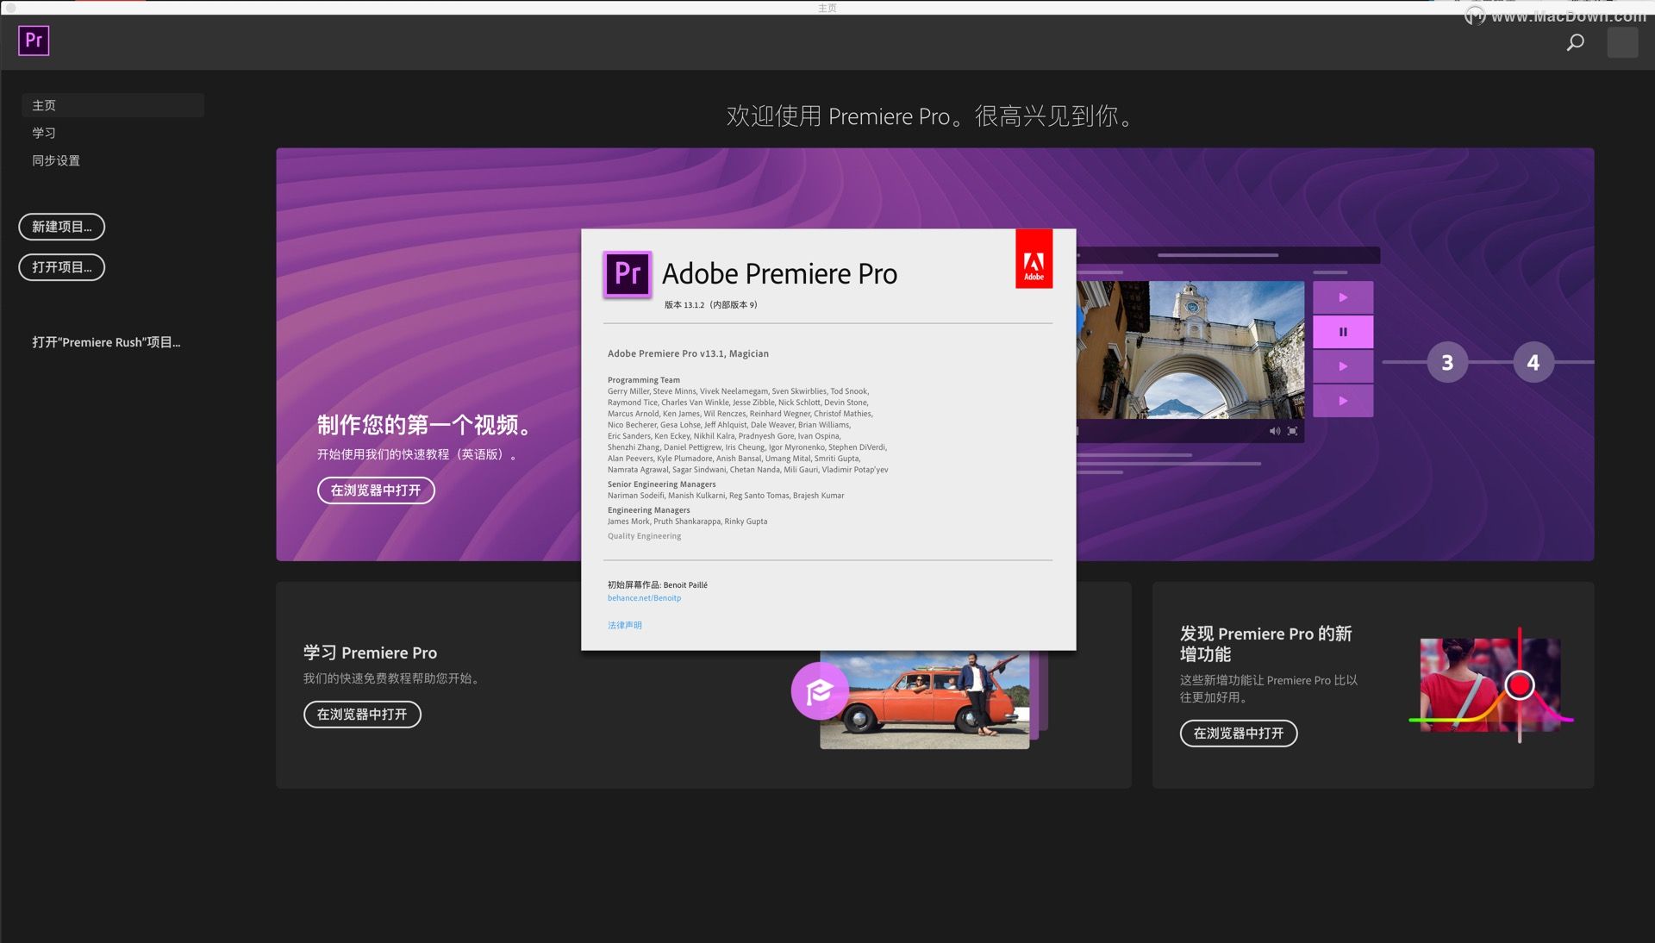Click the 制作您的第一个视频 headline
1655x943 pixels.
(425, 425)
